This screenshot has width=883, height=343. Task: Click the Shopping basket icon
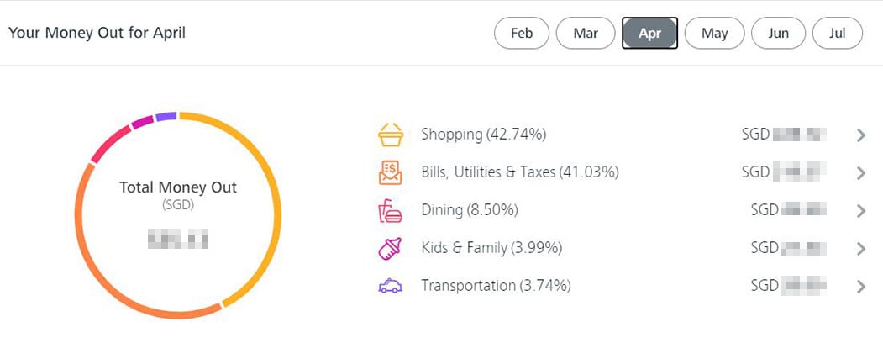coord(391,135)
